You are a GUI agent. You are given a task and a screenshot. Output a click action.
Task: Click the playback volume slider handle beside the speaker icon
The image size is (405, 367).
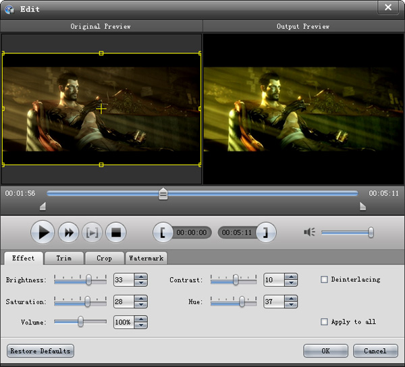[x=371, y=232]
